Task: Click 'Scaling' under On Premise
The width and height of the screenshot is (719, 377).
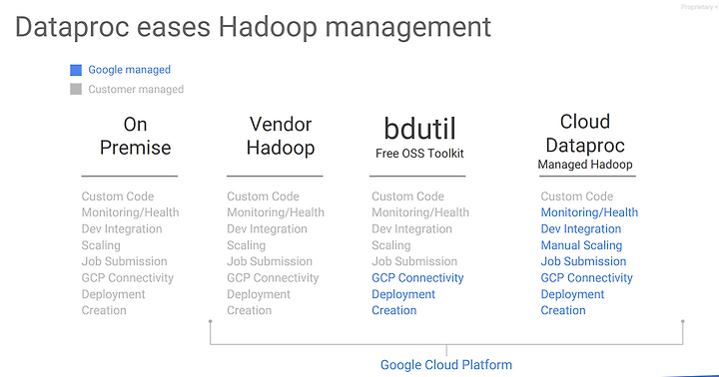Action: point(101,245)
